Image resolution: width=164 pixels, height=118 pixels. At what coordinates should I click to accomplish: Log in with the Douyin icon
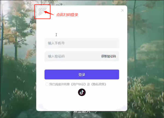(x=82, y=92)
